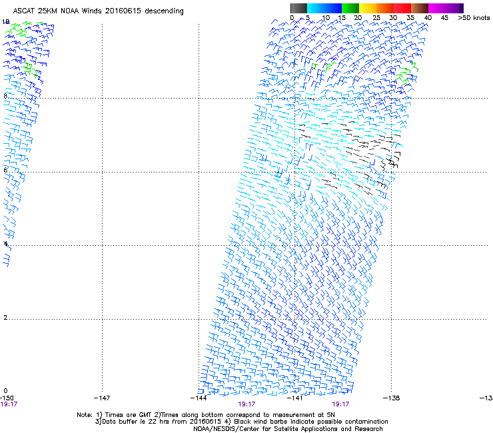
Task: Click longitude label -141 on bottom axis
Action: (295, 398)
